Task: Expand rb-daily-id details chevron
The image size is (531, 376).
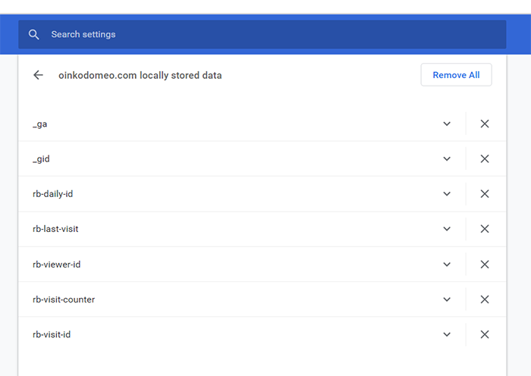Action: pyautogui.click(x=447, y=194)
